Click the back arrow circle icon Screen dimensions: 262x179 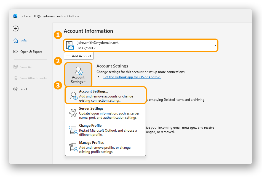(x=16, y=29)
